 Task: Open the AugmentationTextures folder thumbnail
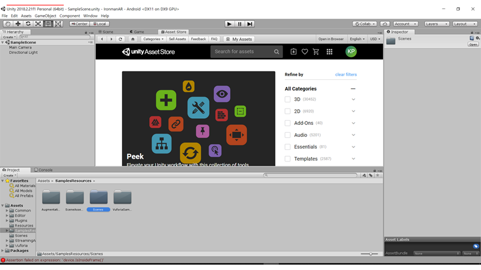pyautogui.click(x=51, y=197)
